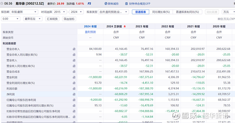
Task: Click the 营业利润同比增长率 value -4,451.10
Action: (x=147, y=83)
